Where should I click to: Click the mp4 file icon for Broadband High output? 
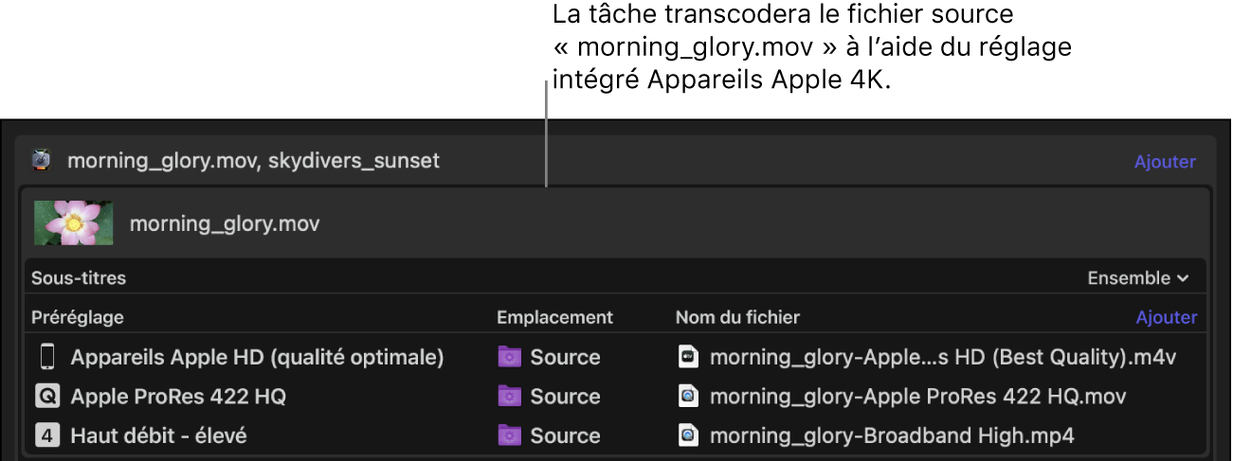689,435
